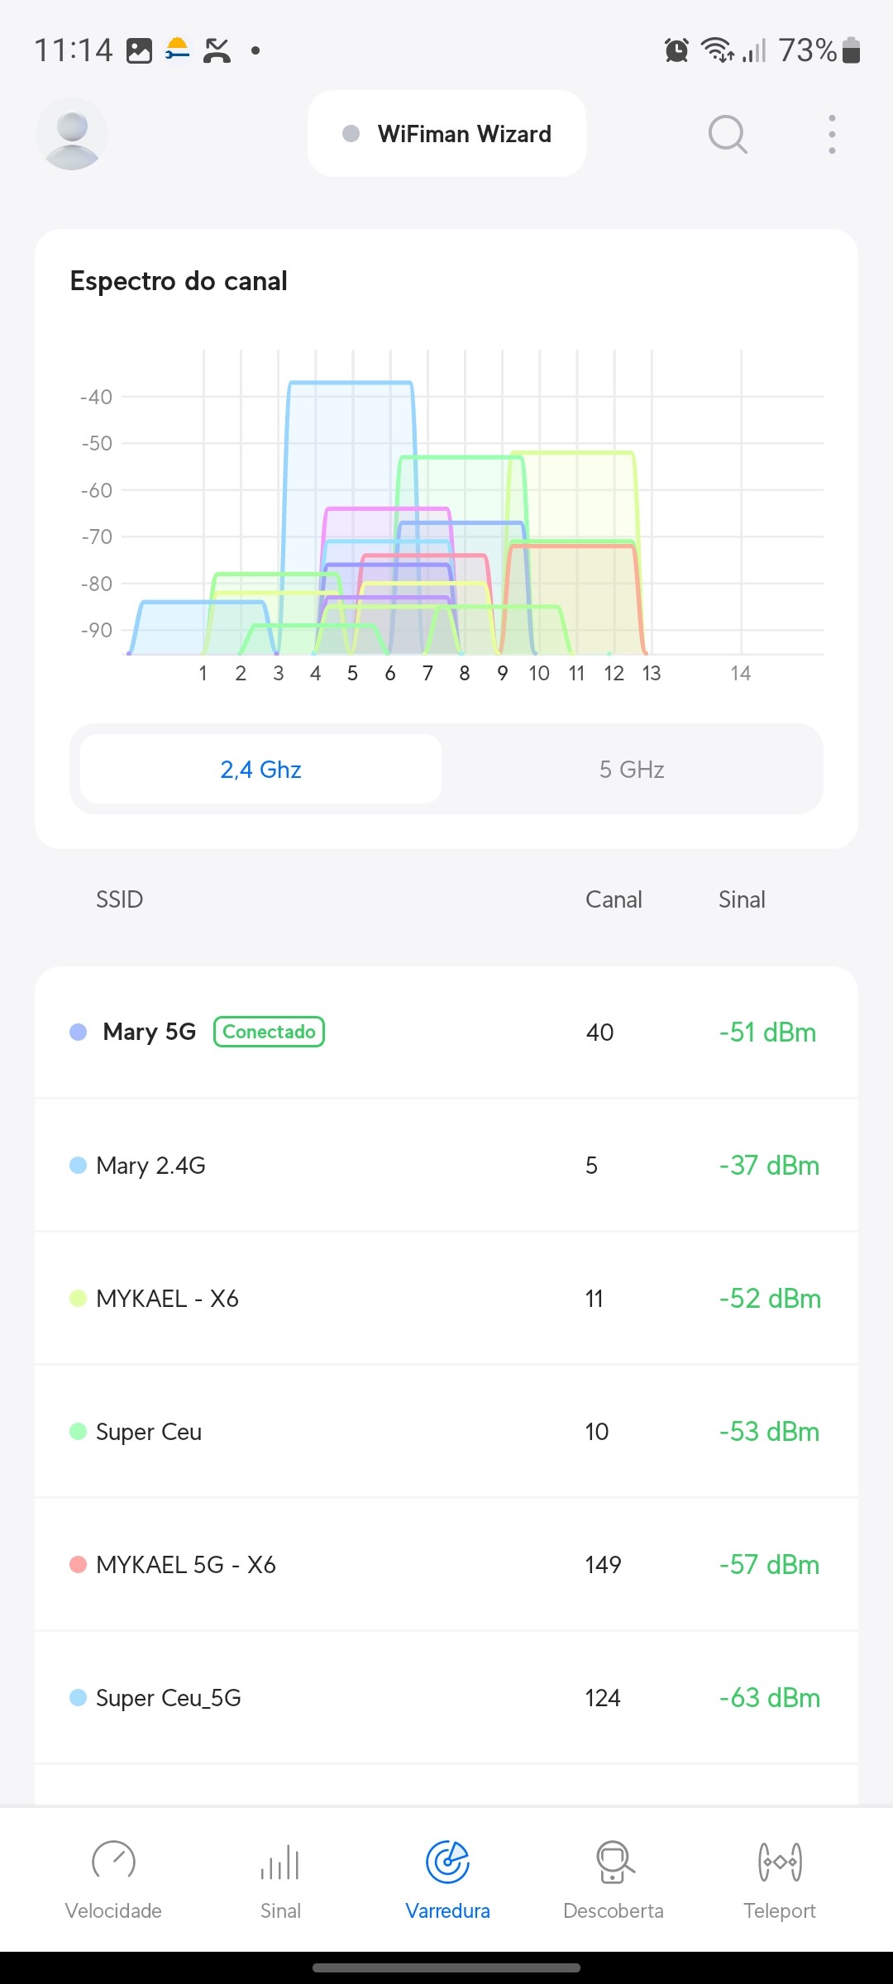Go to the Sinal signal tab
This screenshot has width=893, height=1984.
280,1878
